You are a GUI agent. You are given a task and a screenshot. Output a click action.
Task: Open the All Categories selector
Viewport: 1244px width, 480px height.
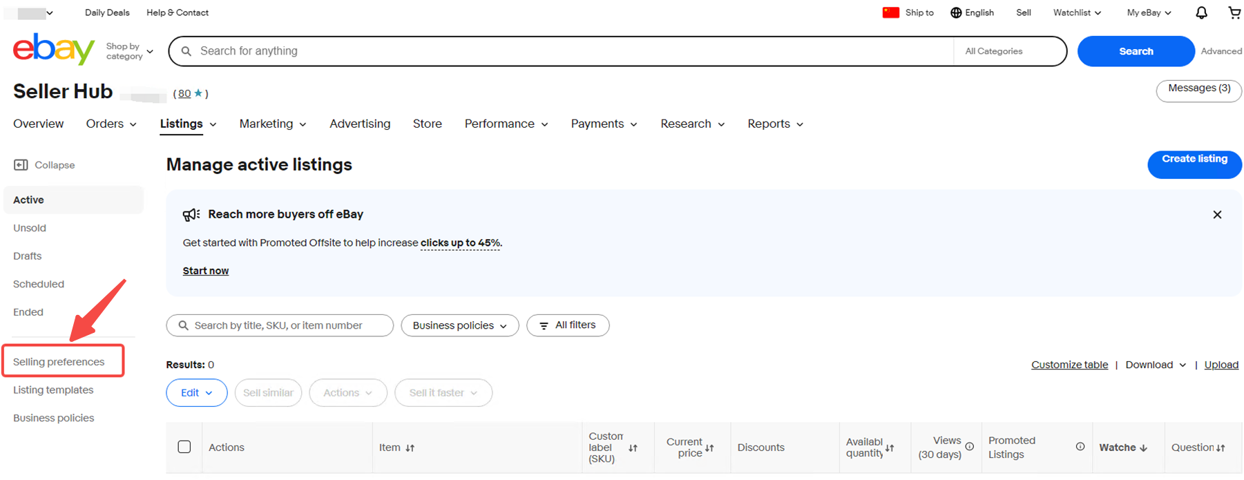click(1008, 51)
